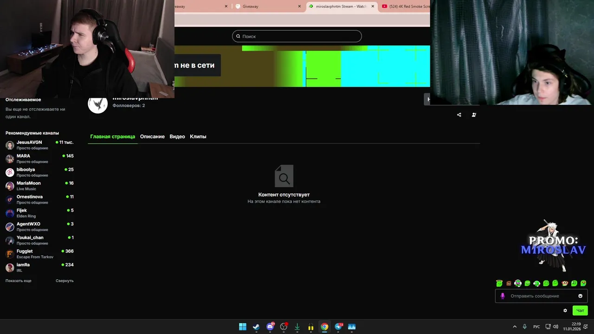This screenshot has height=334, width=594.
Task: Click JesusAVGN's avatar in the sidebar
Action: tap(10, 145)
